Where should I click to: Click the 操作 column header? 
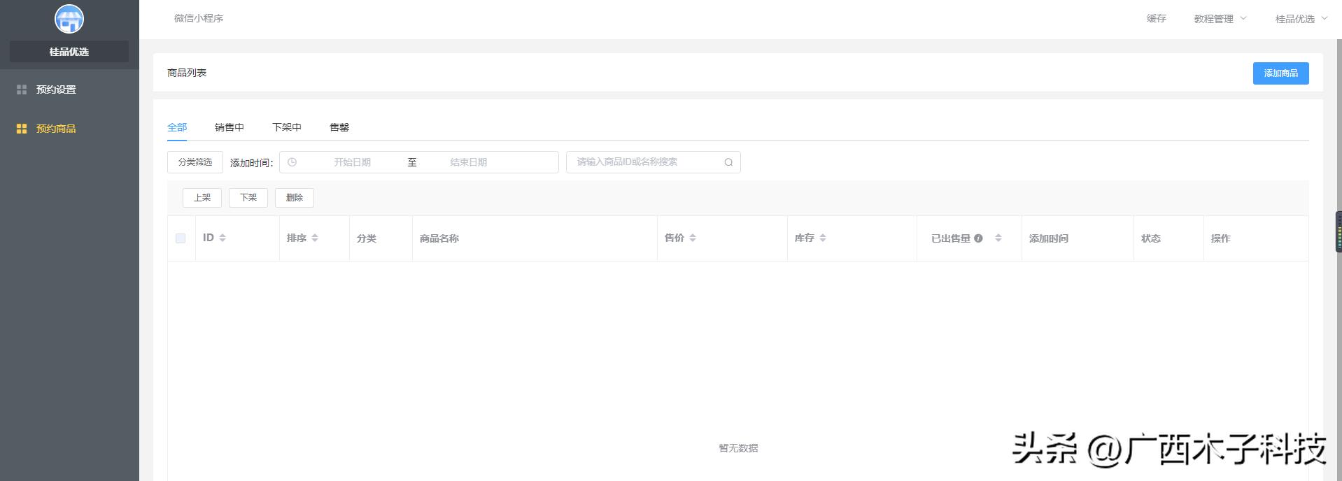click(x=1221, y=238)
